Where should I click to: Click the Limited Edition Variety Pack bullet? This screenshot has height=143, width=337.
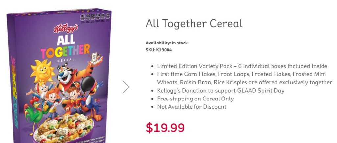[242, 66]
